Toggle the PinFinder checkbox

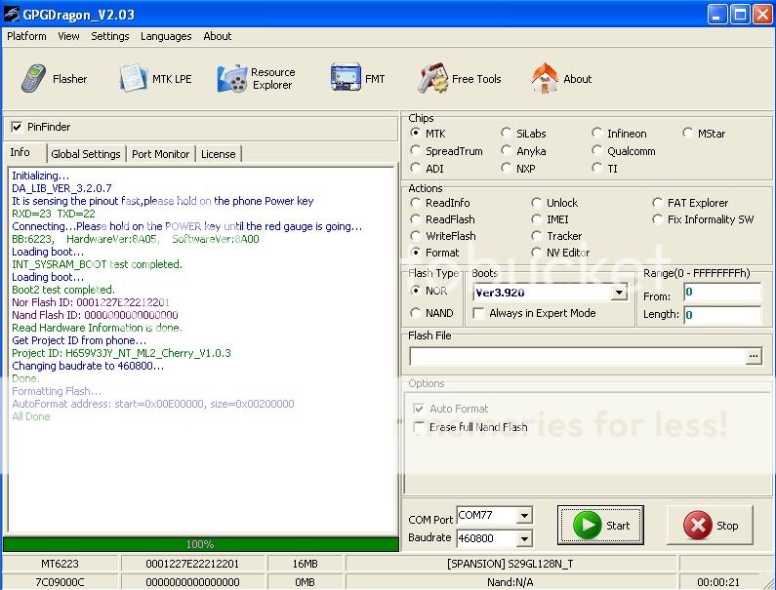point(17,127)
